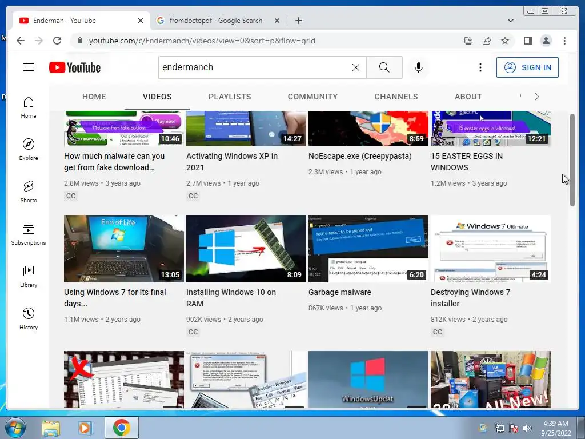
Task: Open 'Installing Windows 10 on RAM' title
Action: pos(231,297)
